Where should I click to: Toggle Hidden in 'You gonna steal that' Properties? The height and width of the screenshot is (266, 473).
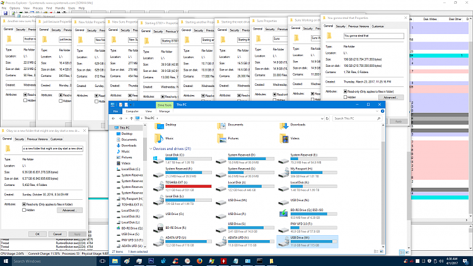pyautogui.click(x=345, y=98)
